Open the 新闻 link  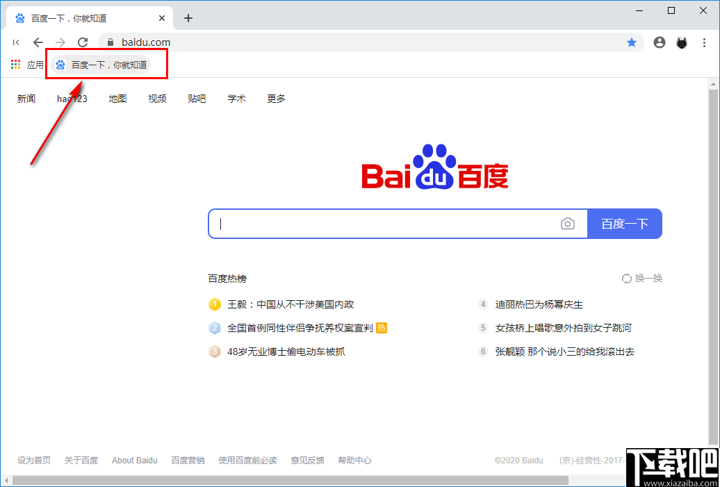coord(26,99)
